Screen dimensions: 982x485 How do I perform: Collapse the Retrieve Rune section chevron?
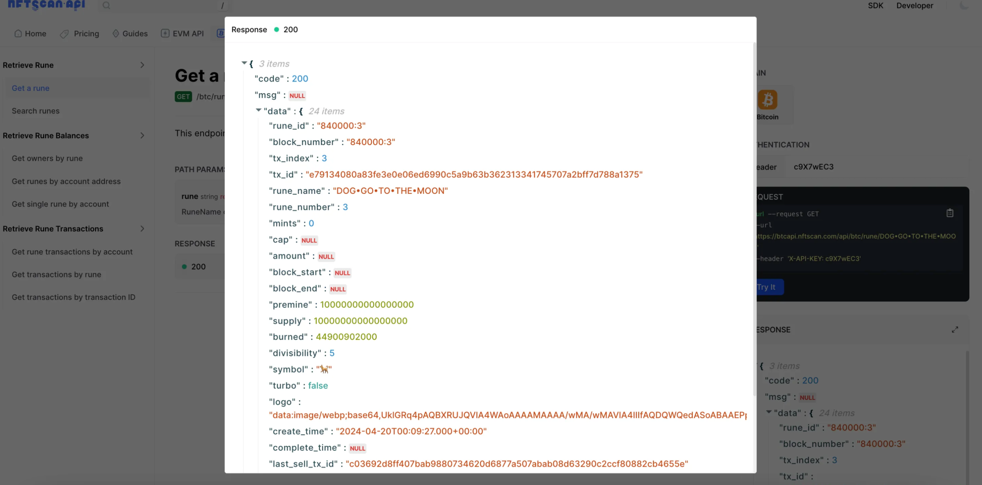click(142, 65)
